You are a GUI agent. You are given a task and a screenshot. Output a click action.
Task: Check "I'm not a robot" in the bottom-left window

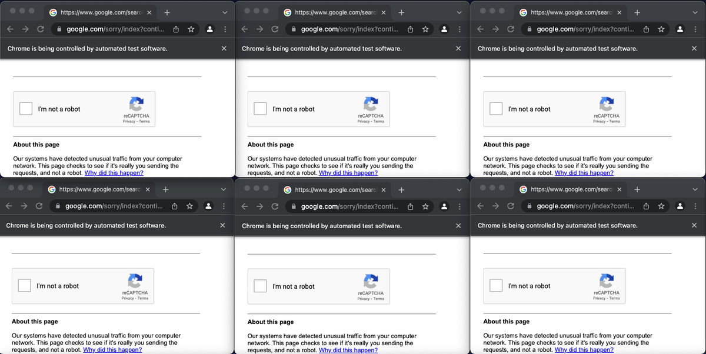pos(24,286)
